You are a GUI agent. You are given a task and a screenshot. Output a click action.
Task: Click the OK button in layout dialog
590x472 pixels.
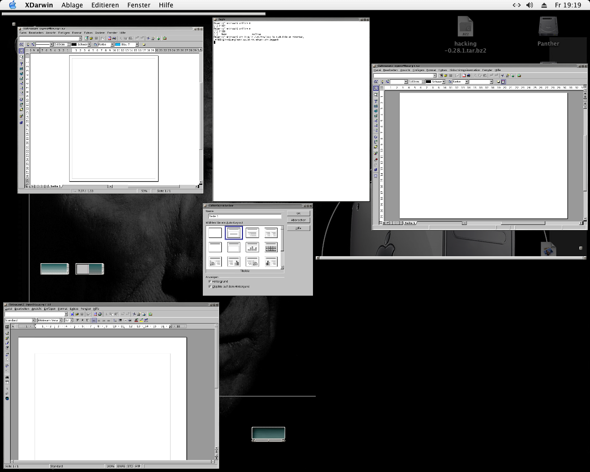(x=298, y=213)
